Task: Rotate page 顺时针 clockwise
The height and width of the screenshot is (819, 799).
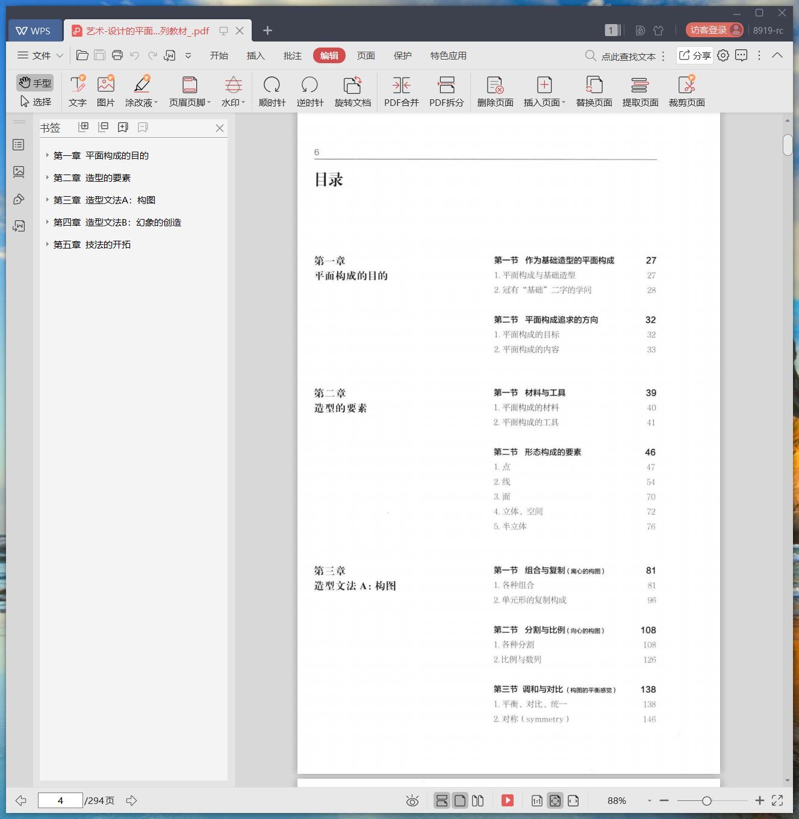Action: point(272,91)
